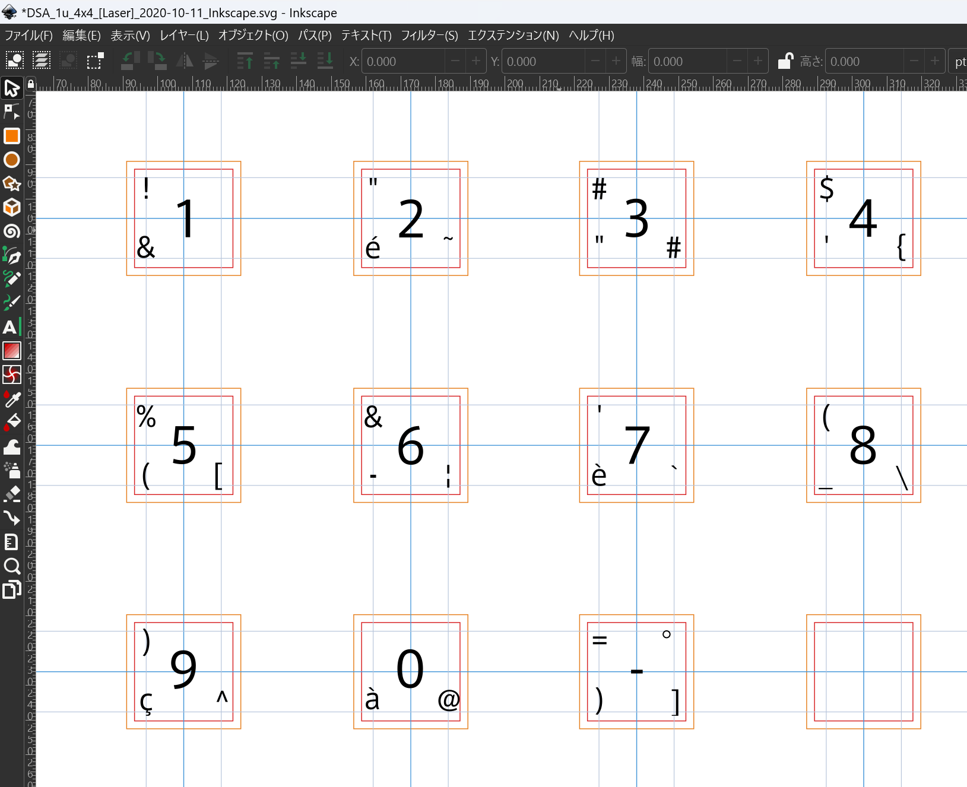Select the Dropper color picker tool
This screenshot has width=967, height=787.
12,399
